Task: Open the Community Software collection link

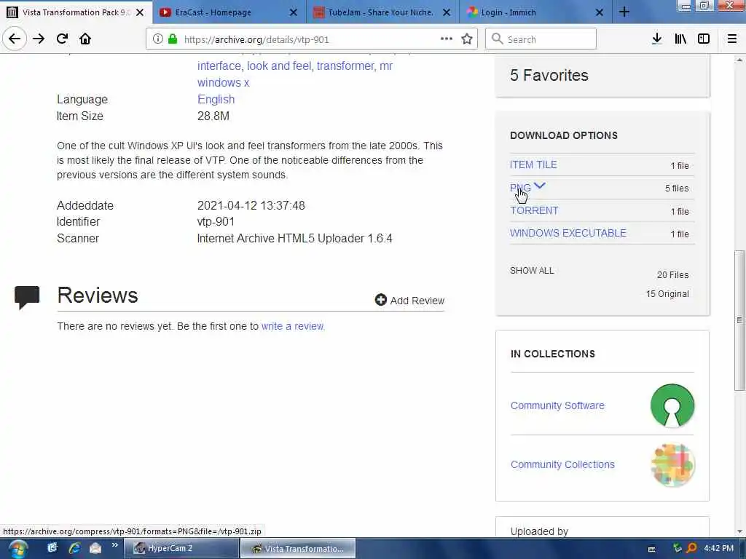Action: coord(557,405)
